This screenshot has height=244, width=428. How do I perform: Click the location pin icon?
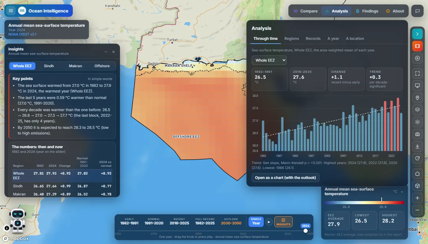417,98
